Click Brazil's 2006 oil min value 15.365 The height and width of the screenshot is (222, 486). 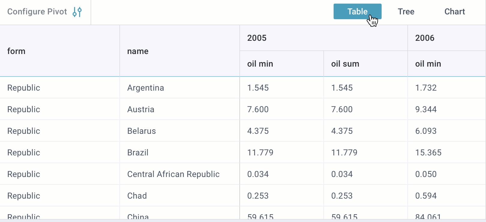(x=428, y=153)
